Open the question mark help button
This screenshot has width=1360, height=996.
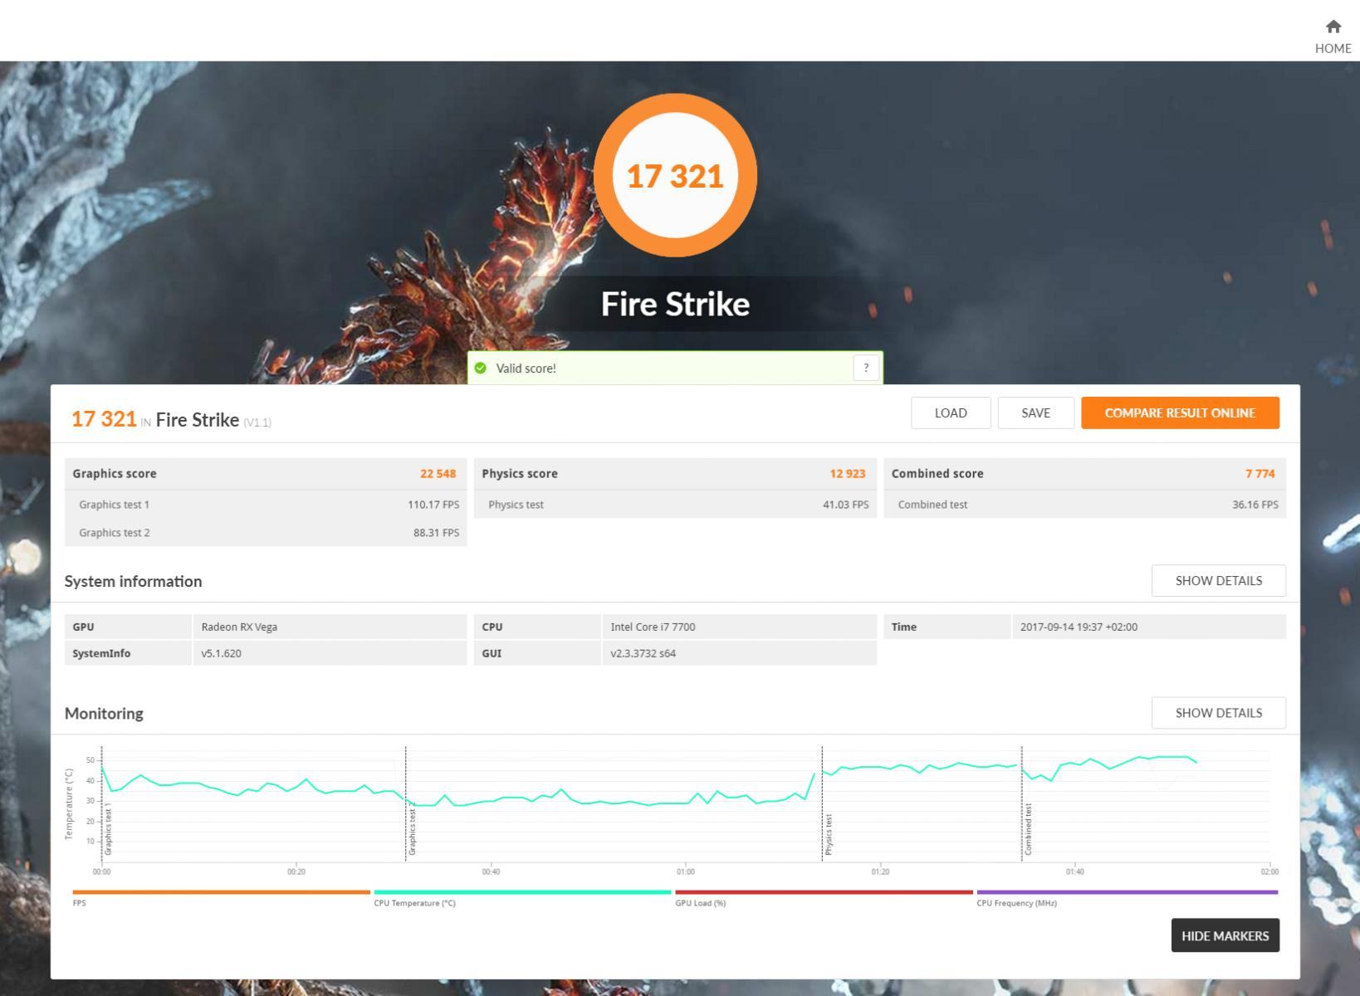click(866, 368)
